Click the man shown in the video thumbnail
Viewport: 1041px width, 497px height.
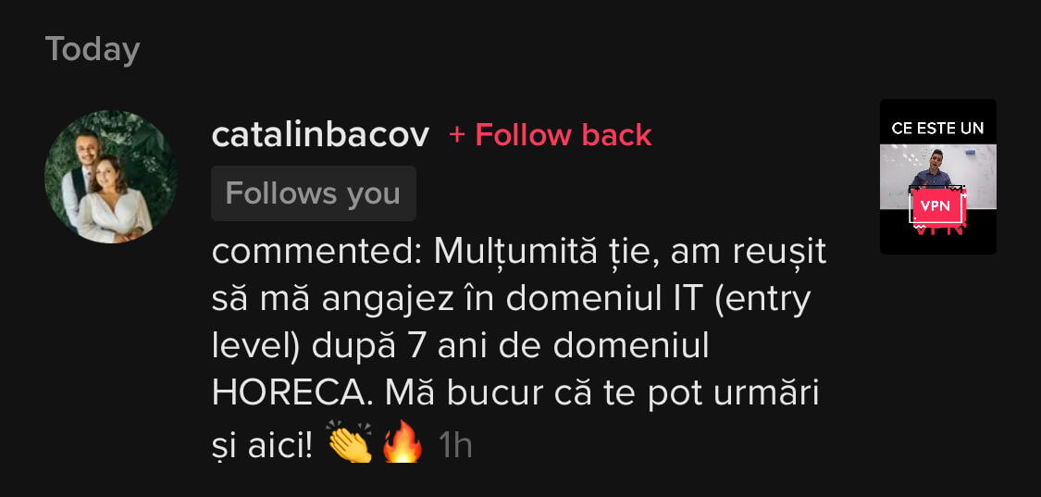935,171
